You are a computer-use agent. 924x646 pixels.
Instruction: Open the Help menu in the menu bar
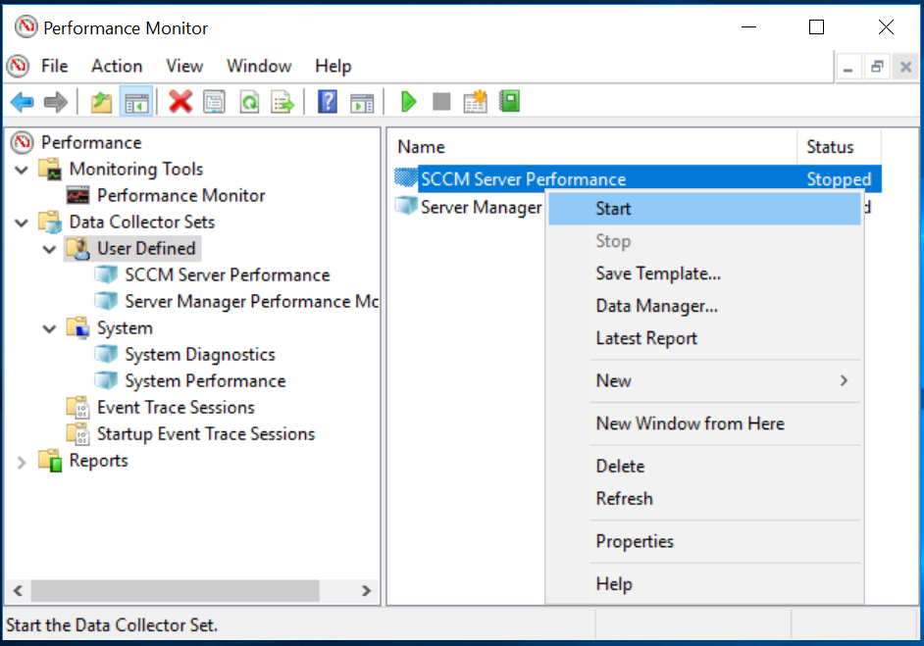333,66
